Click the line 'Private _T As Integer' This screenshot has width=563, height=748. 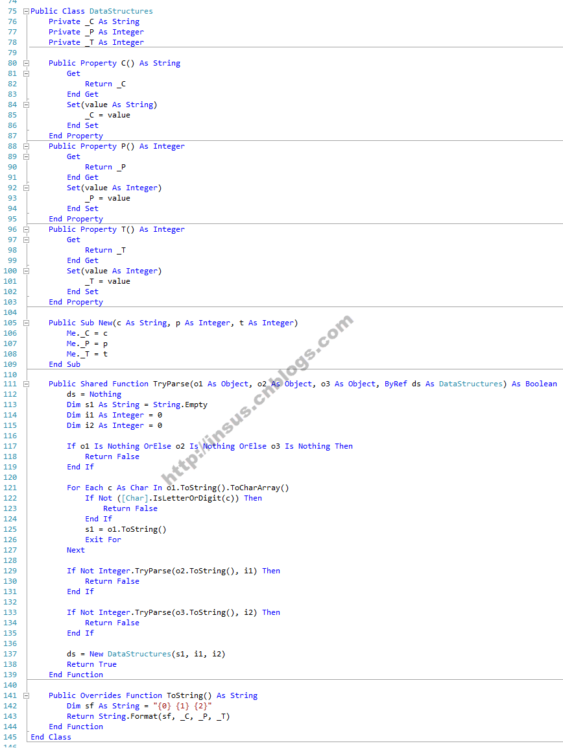[96, 42]
